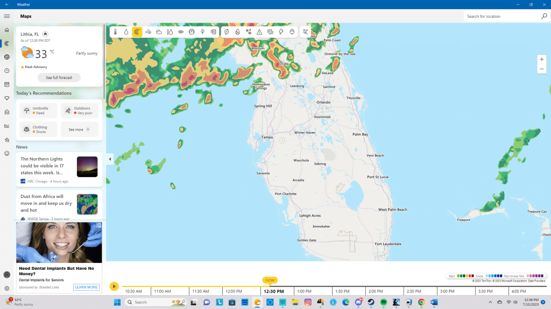Click the Home icon in left sidebar
The image size is (551, 309).
(7, 30)
